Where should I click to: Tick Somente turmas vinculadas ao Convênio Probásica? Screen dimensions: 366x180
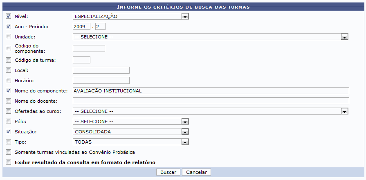[9, 152]
